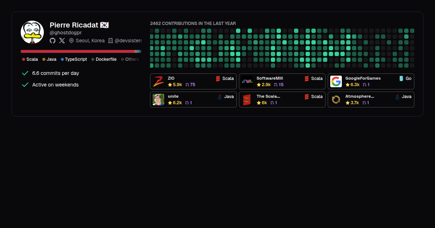Click the Scala language icon on ZIO card

pyautogui.click(x=218, y=79)
